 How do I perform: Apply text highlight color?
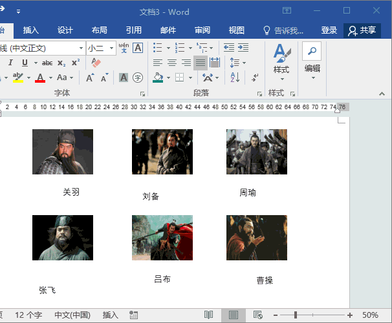tap(18, 78)
